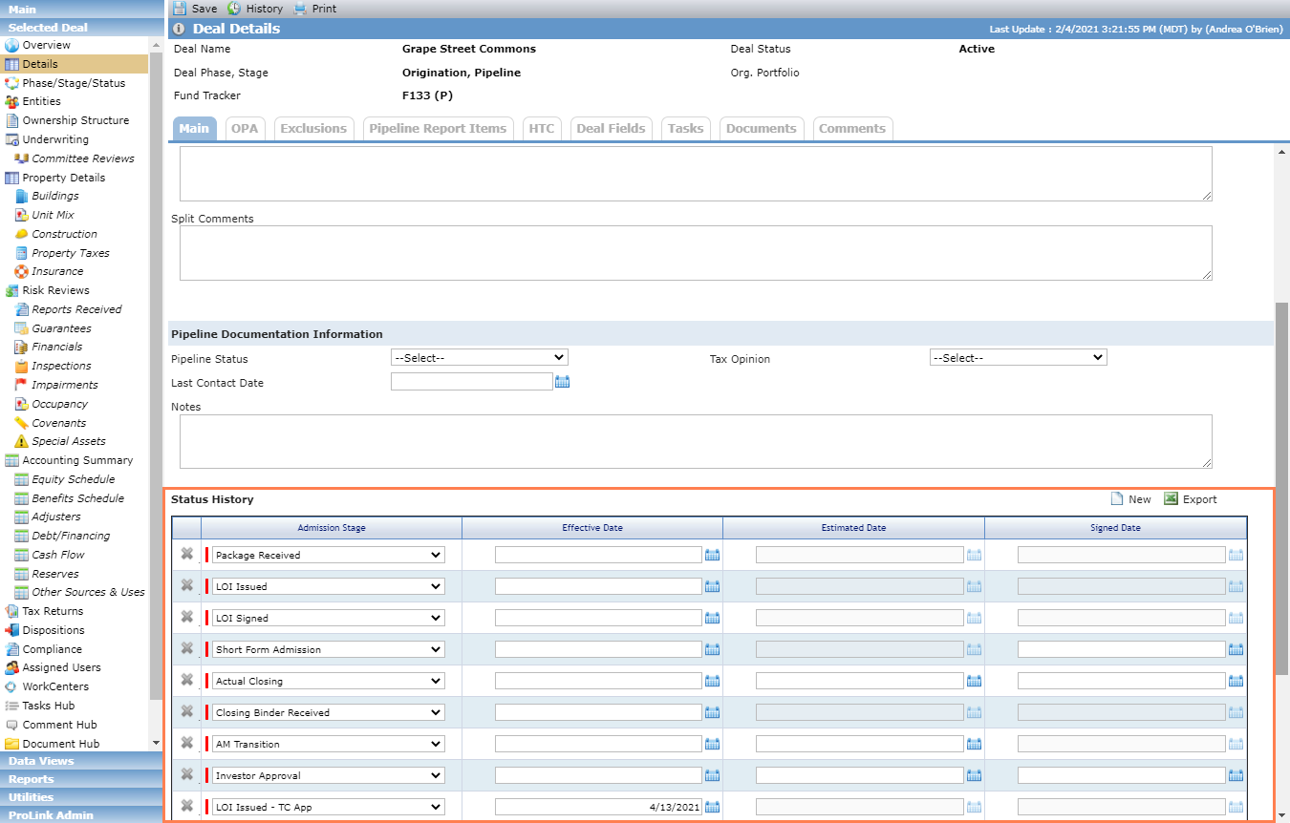Open Signed Date calendar for Investor Approval
Screen dimensions: 1290x823
1236,775
